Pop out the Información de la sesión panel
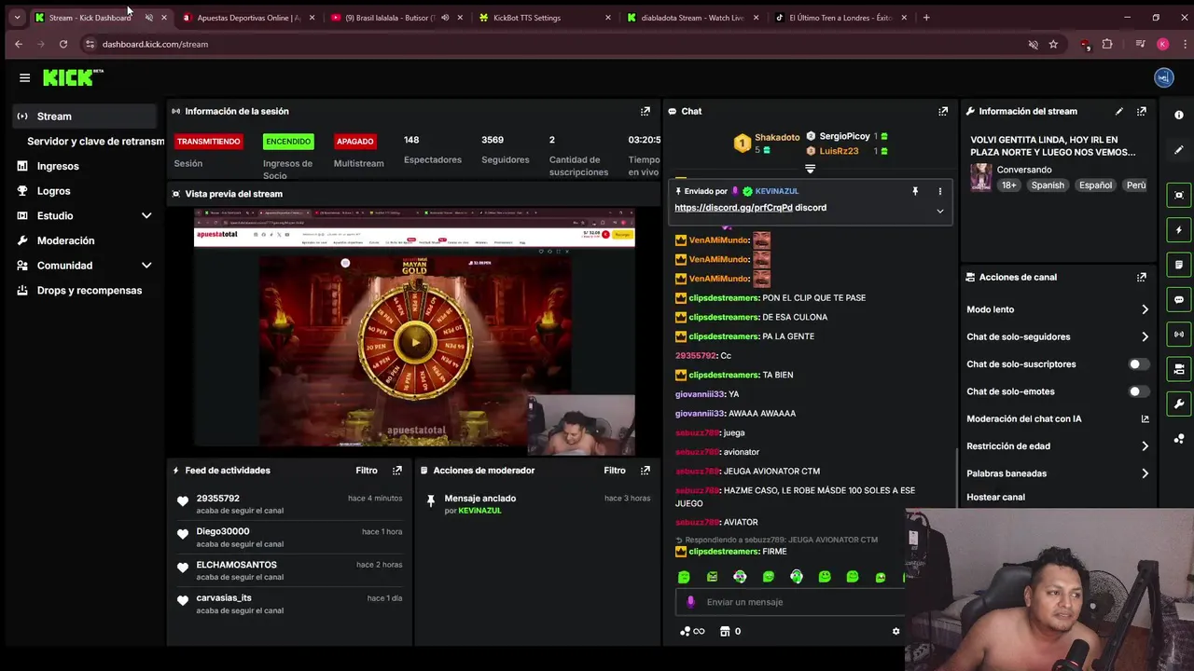Viewport: 1194px width, 671px height. pos(645,111)
